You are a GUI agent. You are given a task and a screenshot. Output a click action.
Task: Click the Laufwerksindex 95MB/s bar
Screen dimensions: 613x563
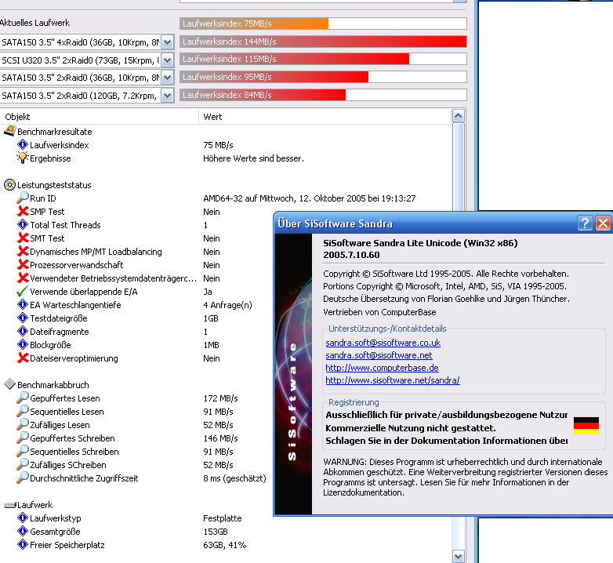[x=274, y=77]
